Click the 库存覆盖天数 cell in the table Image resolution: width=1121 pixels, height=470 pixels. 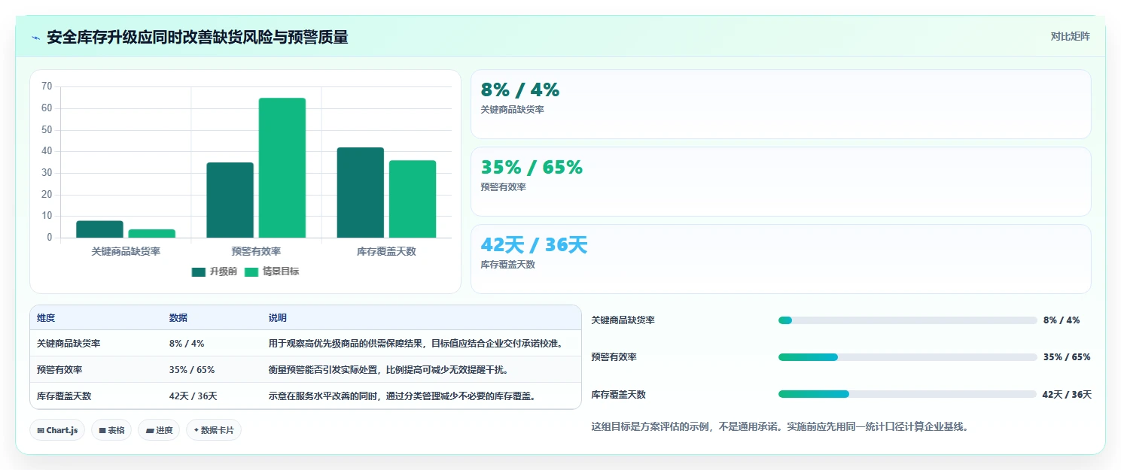pyautogui.click(x=64, y=396)
